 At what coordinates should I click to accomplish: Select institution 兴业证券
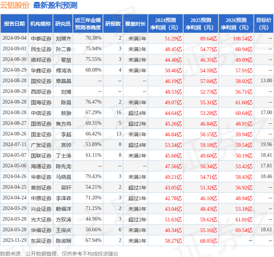[41, 209]
